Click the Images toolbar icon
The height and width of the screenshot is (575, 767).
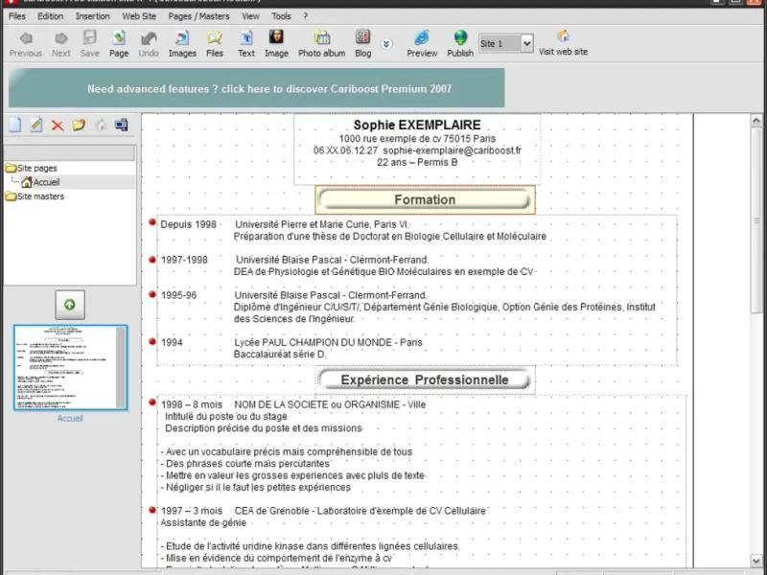click(182, 42)
